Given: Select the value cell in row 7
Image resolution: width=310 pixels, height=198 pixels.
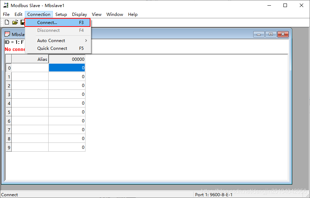Looking at the screenshot, I should (67, 129).
